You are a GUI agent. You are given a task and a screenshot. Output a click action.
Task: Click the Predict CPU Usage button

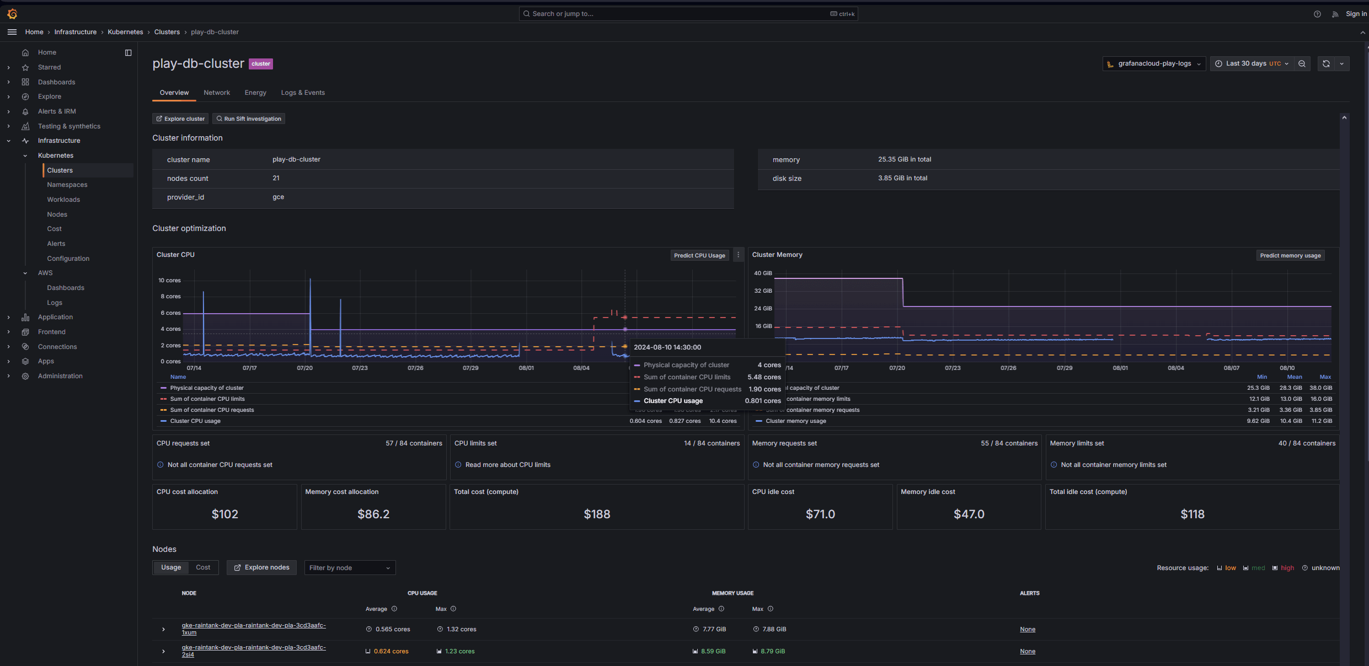pyautogui.click(x=699, y=255)
